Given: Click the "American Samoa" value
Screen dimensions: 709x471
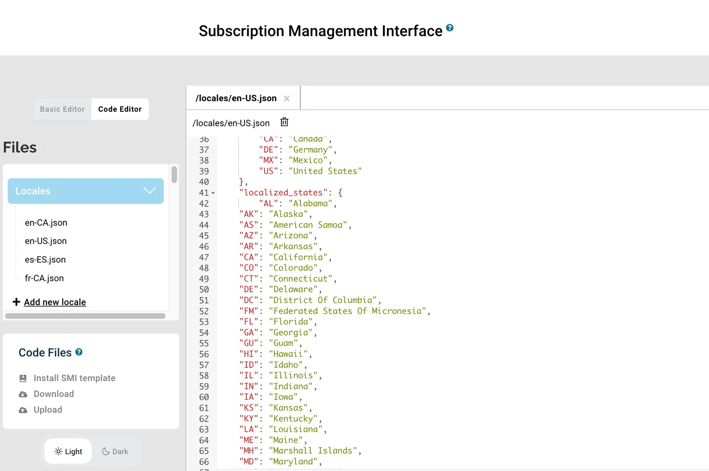Looking at the screenshot, I should point(308,225).
